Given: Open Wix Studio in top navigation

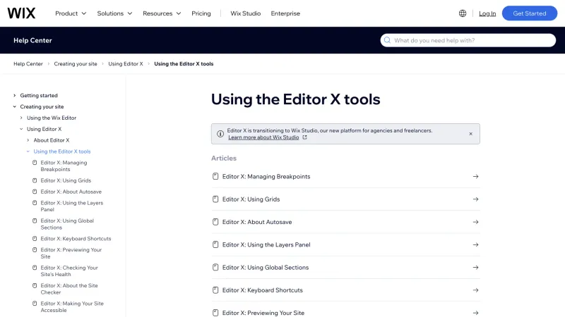Looking at the screenshot, I should tap(245, 13).
